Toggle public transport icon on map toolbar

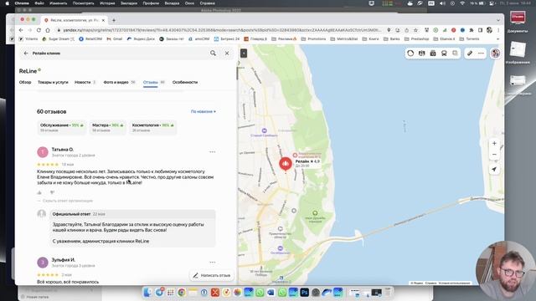pyautogui.click(x=444, y=54)
